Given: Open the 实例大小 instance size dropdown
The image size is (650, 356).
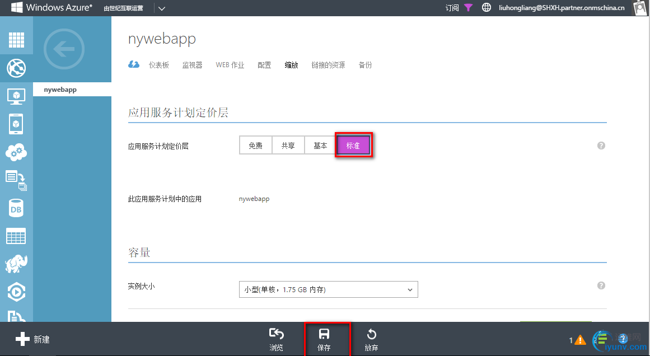Looking at the screenshot, I should click(328, 290).
